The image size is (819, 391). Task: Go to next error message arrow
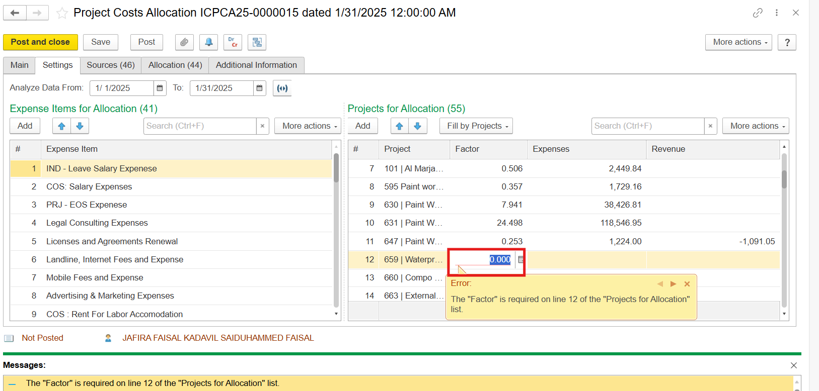673,284
